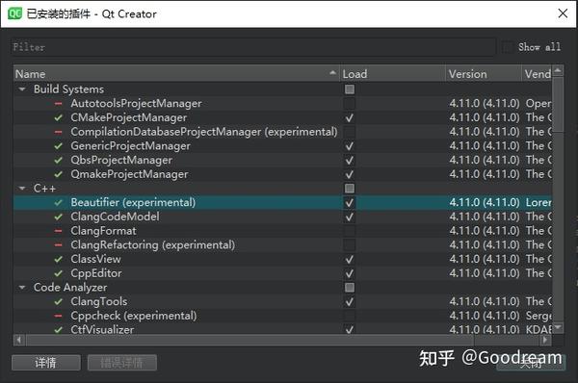Screen dimensions: 578x383
Task: Enable Cppcheck load checkbox
Action: [x=350, y=316]
